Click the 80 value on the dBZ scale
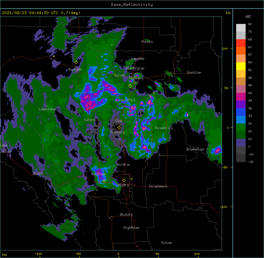Viewport: 264px width, 258px height. (x=250, y=24)
